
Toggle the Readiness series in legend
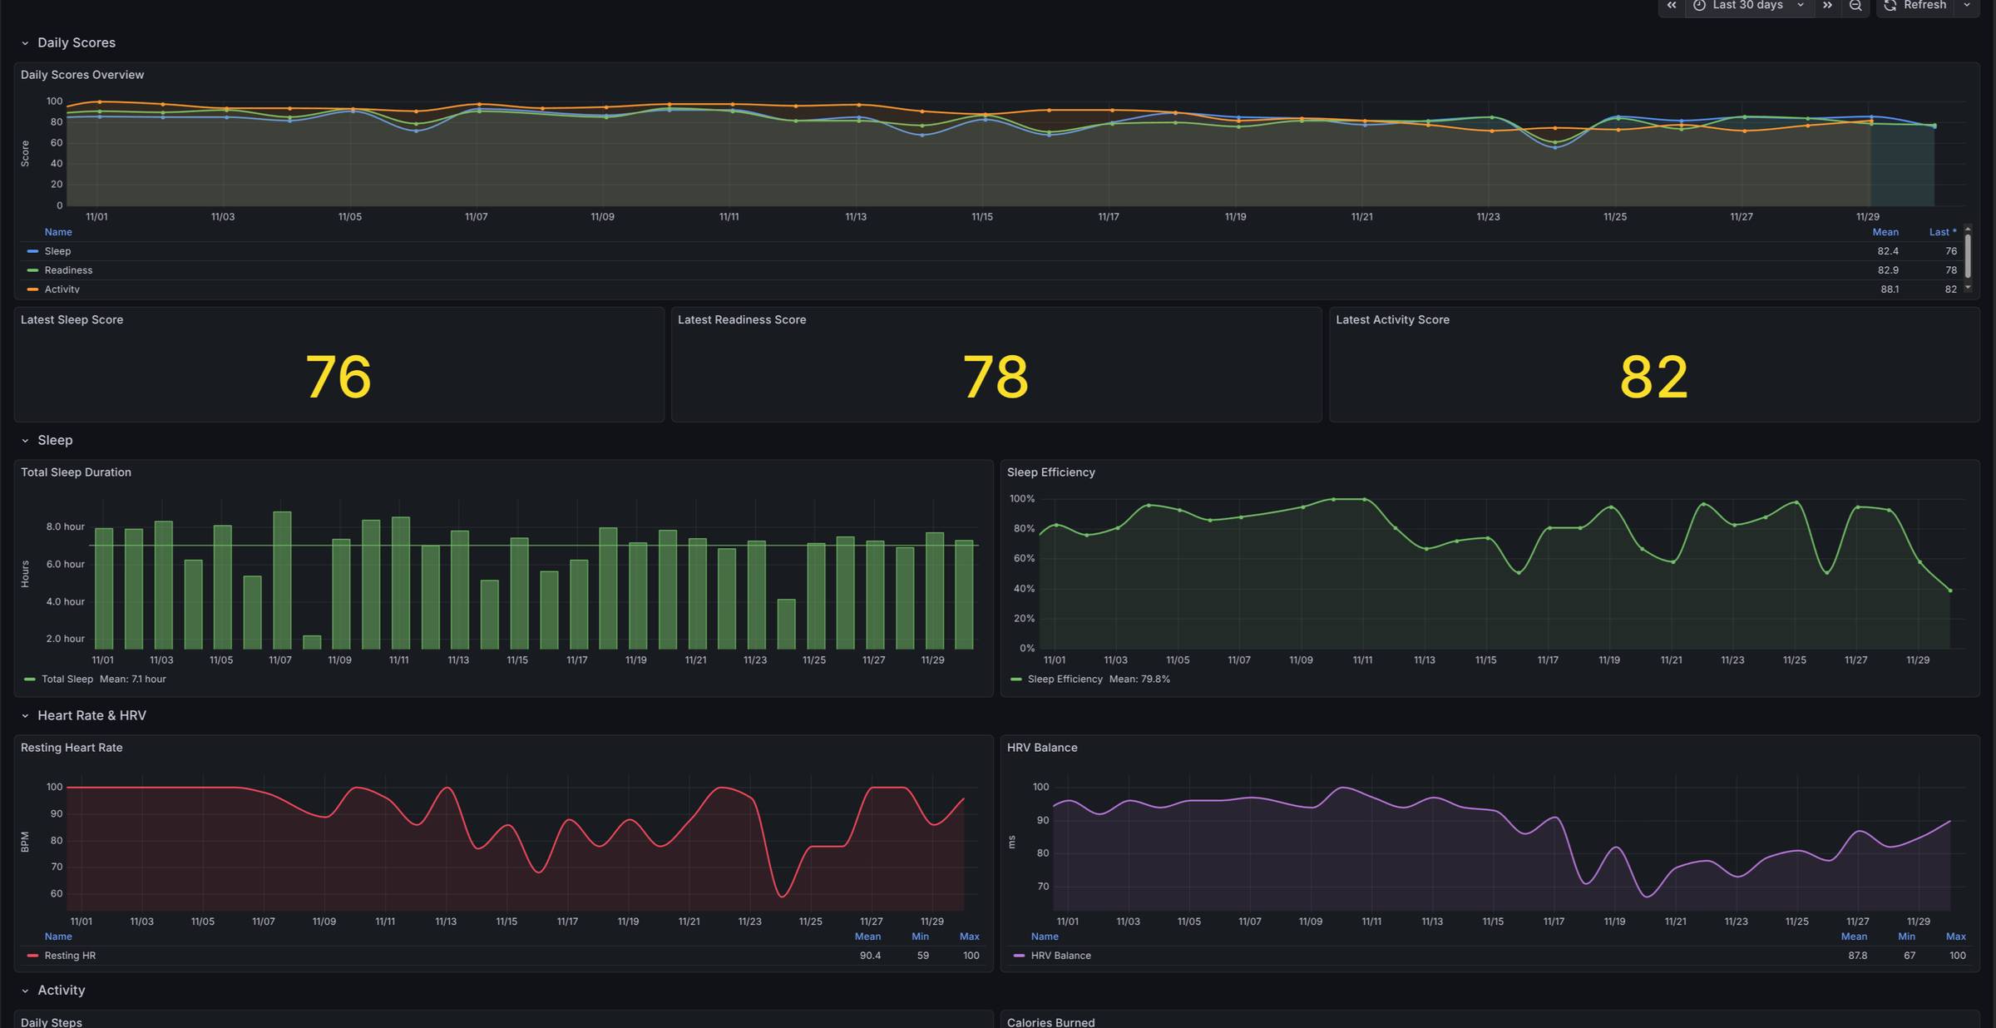coord(68,270)
